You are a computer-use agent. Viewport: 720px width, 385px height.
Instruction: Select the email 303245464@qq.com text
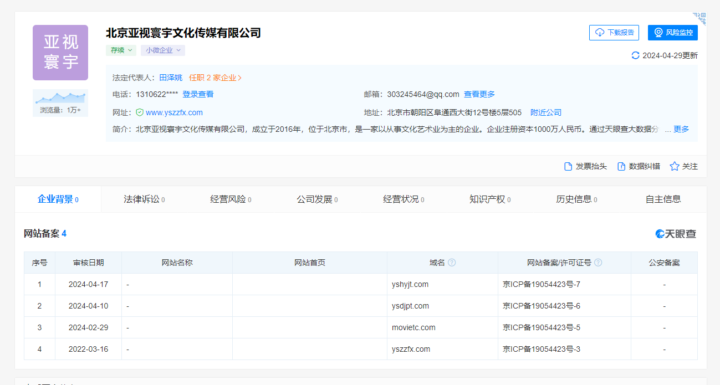click(x=423, y=94)
